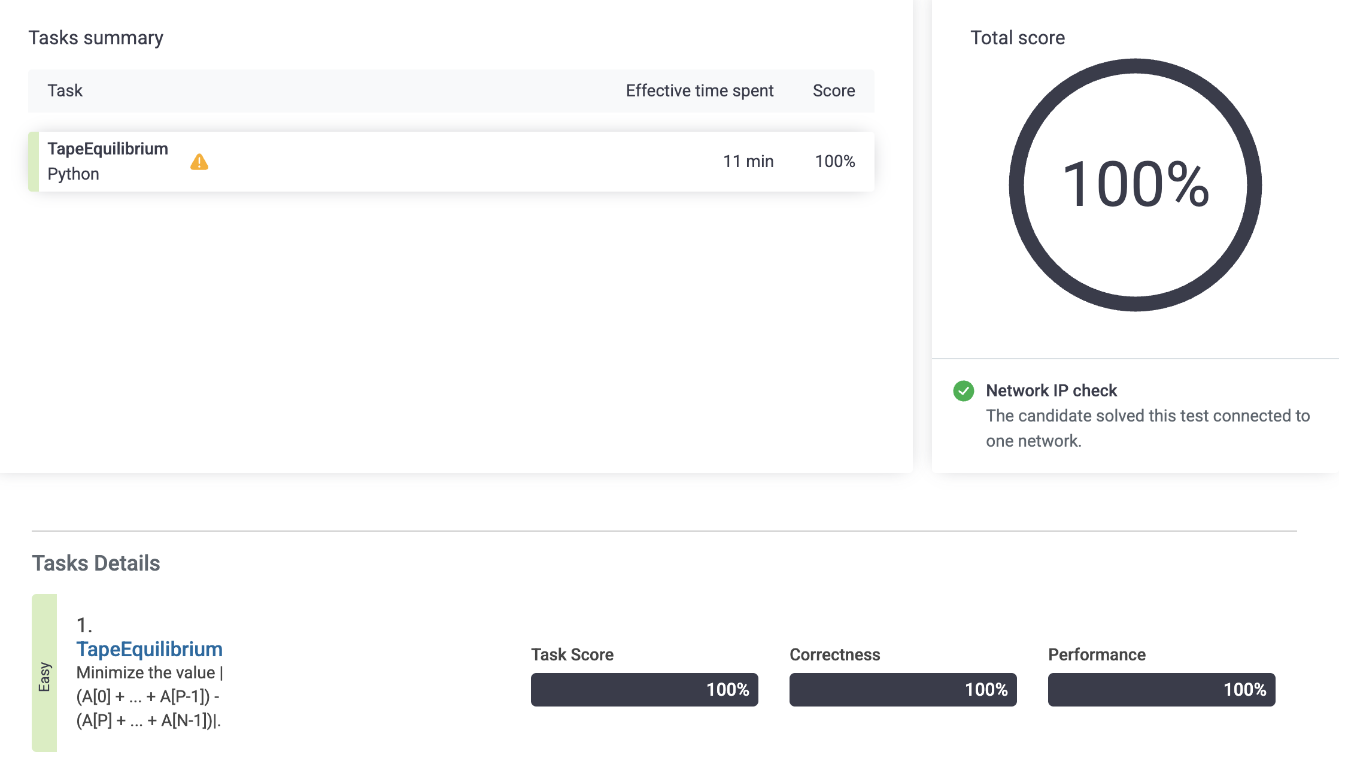The height and width of the screenshot is (758, 1348).
Task: Click the Total score circular gauge
Action: coord(1135,184)
